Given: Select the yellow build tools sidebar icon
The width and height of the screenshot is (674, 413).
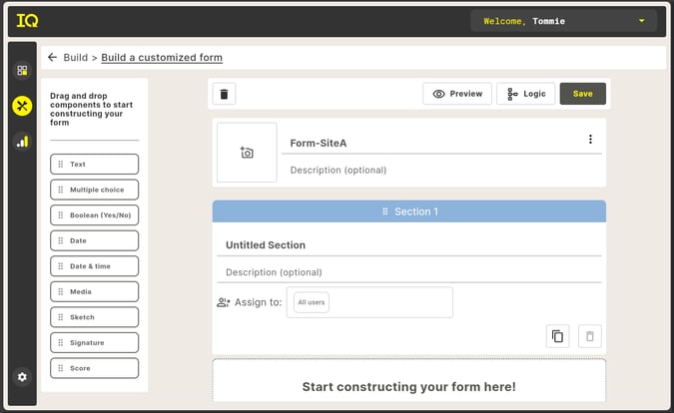Looking at the screenshot, I should tap(22, 106).
